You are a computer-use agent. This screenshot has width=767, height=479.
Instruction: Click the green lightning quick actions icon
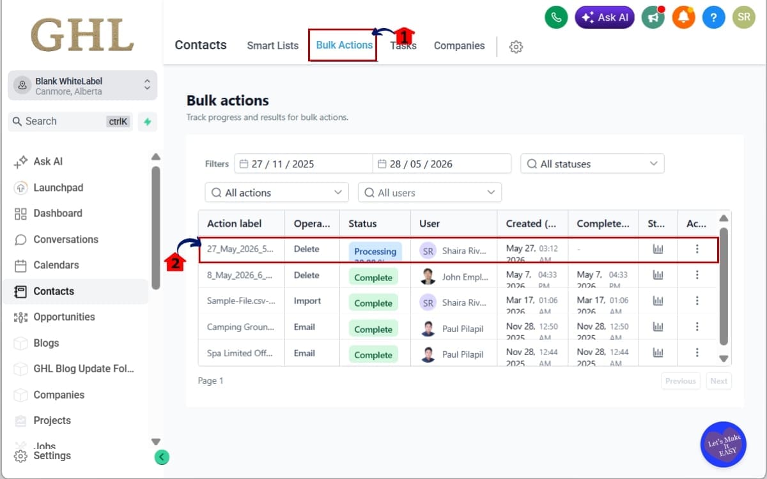148,121
